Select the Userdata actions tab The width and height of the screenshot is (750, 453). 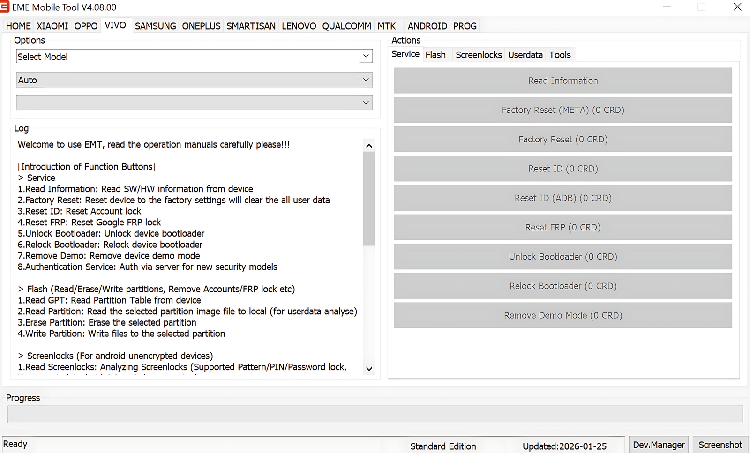(525, 54)
